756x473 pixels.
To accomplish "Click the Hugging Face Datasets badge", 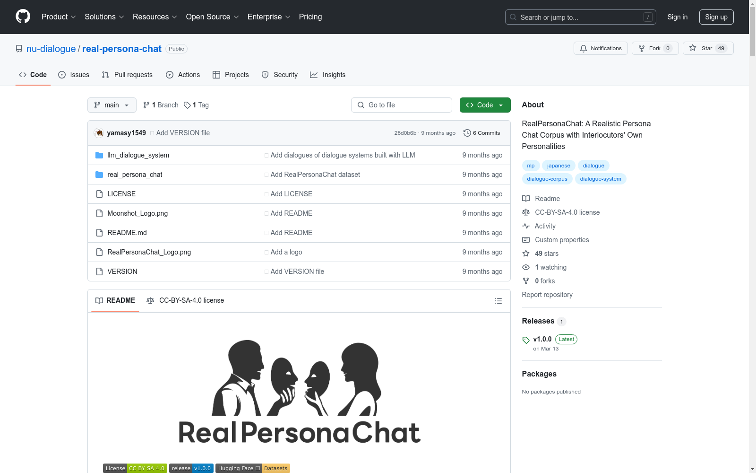I will [253, 468].
